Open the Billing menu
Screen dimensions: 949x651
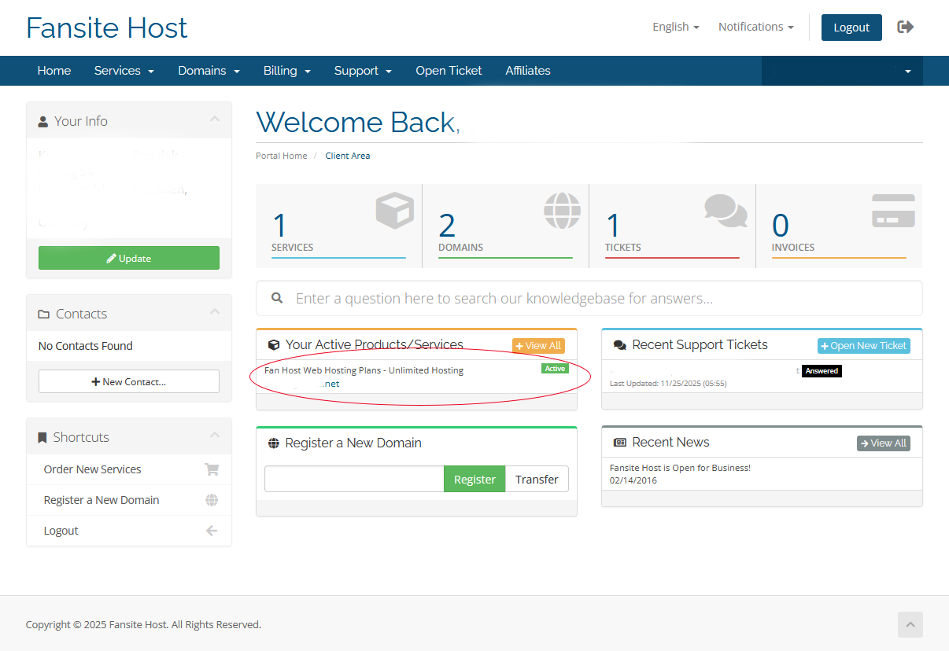click(x=286, y=71)
